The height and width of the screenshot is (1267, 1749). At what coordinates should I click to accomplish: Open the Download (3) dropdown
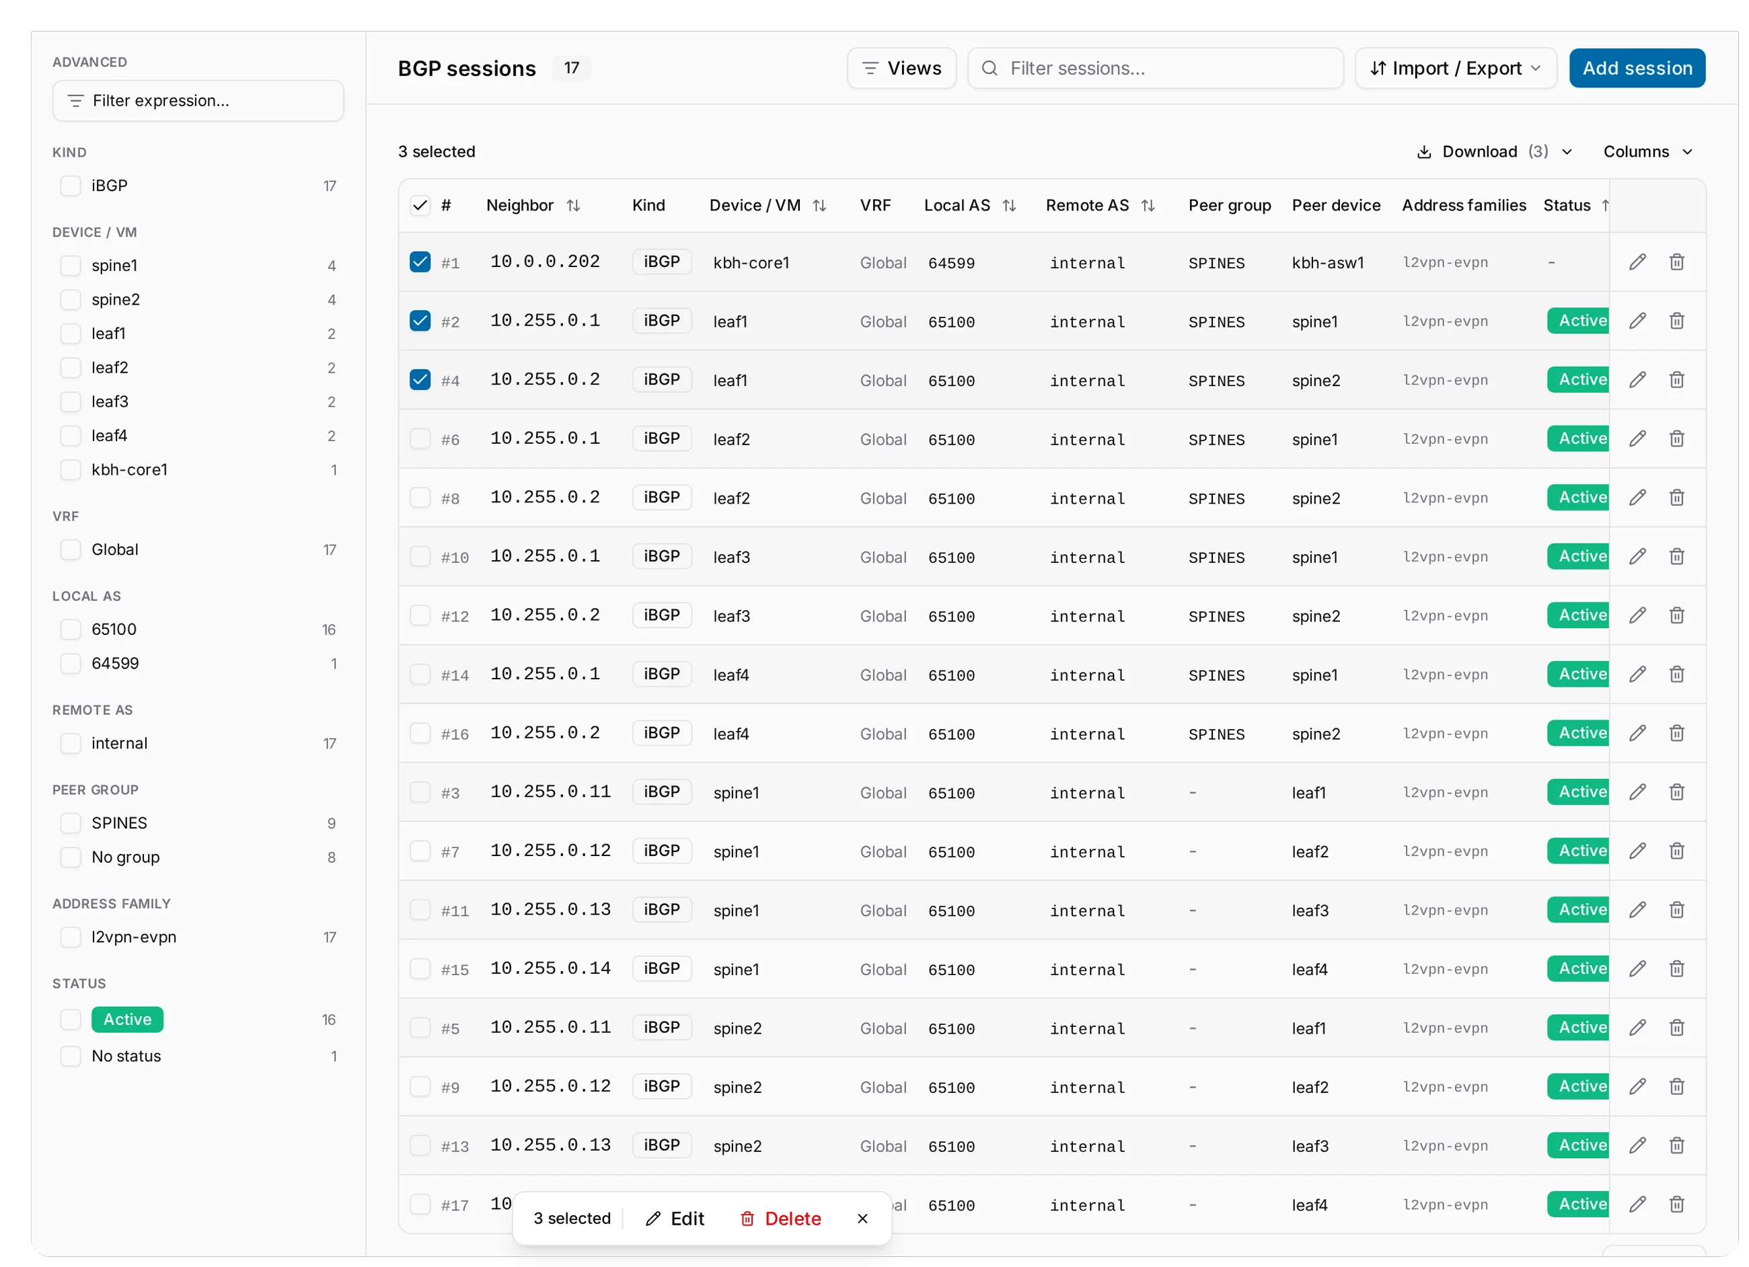point(1495,152)
